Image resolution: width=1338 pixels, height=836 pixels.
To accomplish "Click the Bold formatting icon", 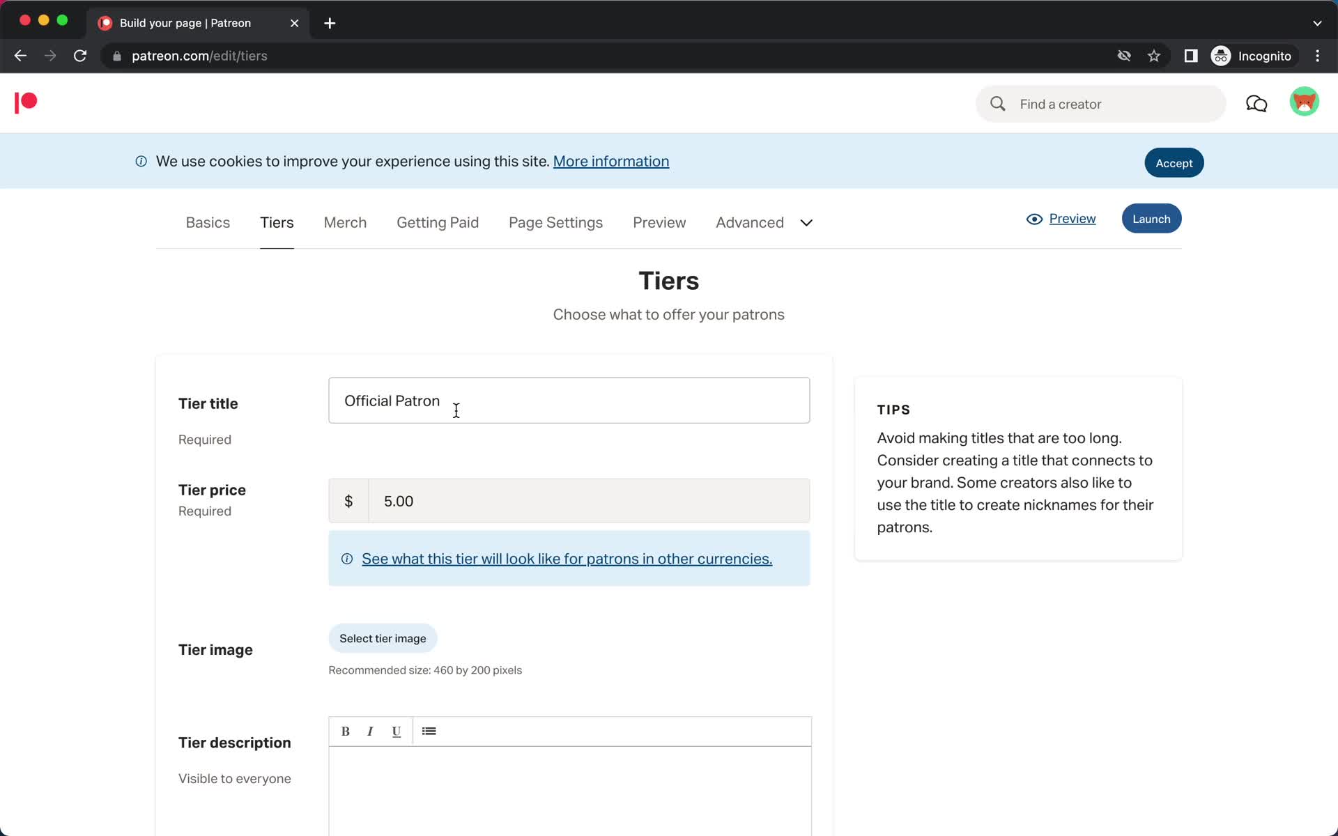I will click(344, 730).
